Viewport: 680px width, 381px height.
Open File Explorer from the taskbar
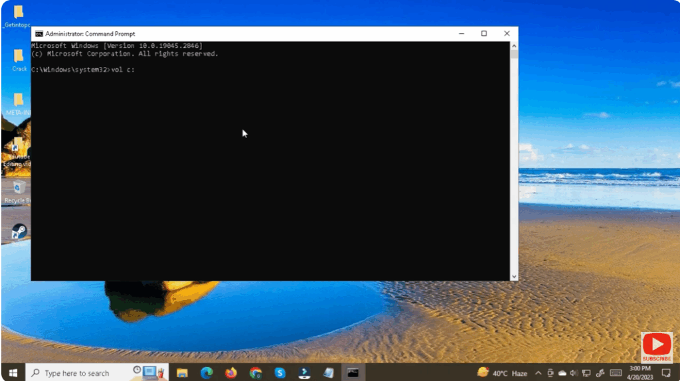[182, 372]
